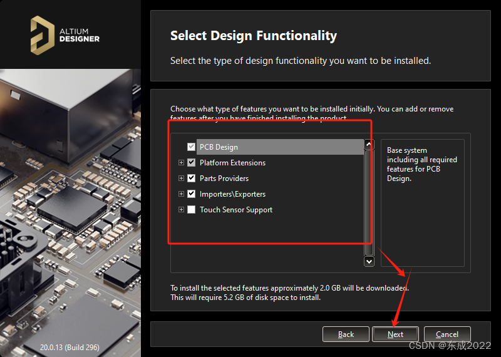Expand the Touch Sensor Support tree node
Image resolution: width=501 pixels, height=357 pixels.
point(181,210)
